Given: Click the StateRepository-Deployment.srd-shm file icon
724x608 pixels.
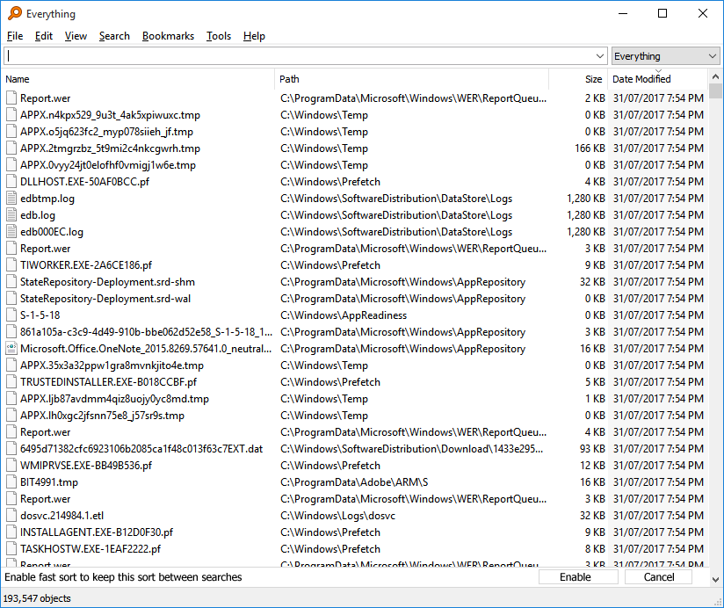Looking at the screenshot, I should tap(11, 282).
